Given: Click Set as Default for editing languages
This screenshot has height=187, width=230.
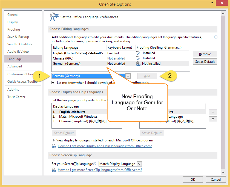Looking at the screenshot, I should pos(205,61).
